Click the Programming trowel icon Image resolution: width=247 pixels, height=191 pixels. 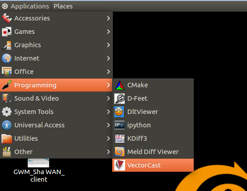pyautogui.click(x=7, y=85)
